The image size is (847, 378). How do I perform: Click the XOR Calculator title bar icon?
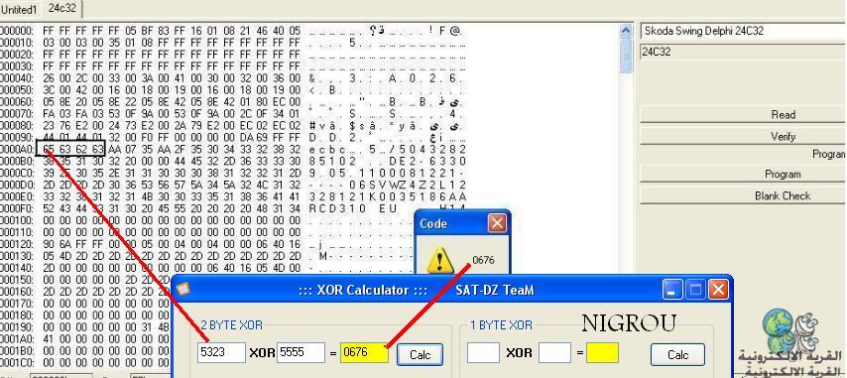(184, 290)
